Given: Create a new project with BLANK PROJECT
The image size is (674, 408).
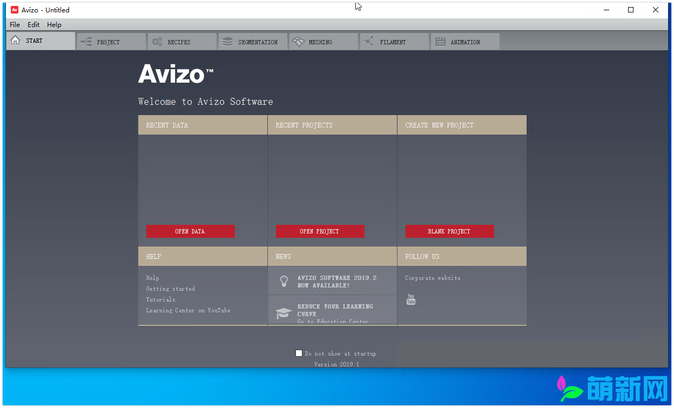Looking at the screenshot, I should 450,231.
